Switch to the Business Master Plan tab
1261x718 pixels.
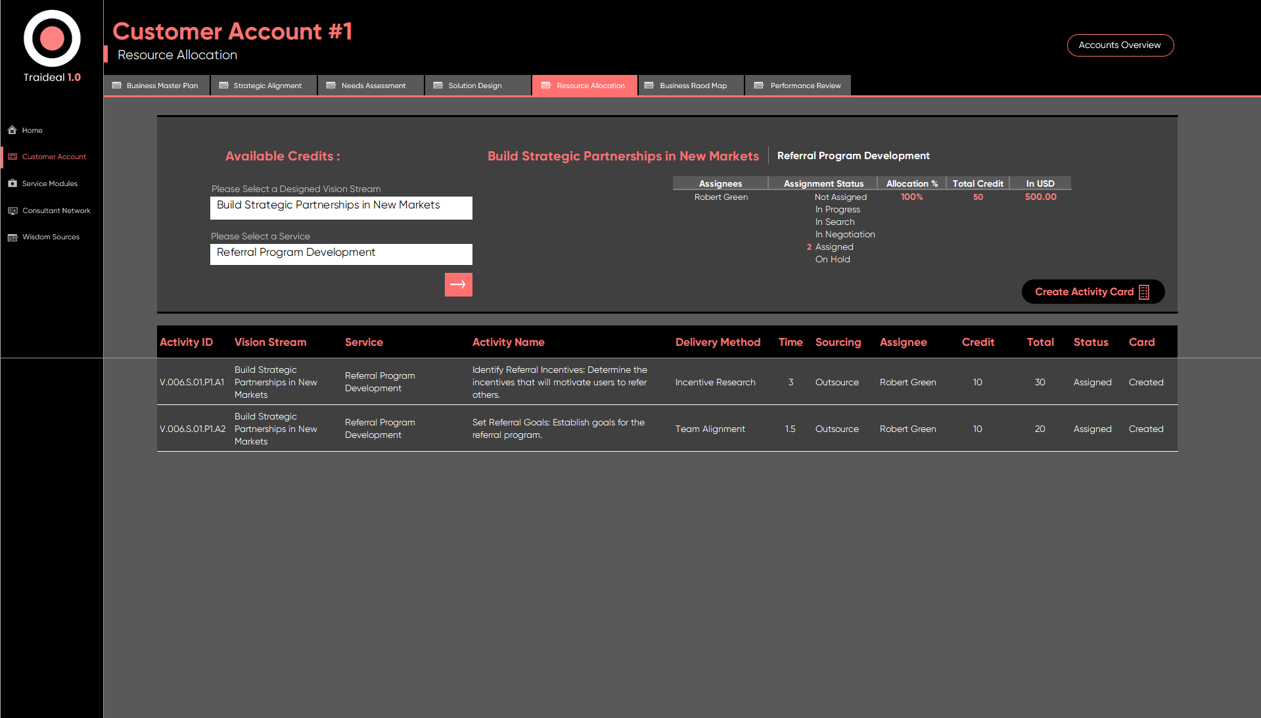pos(156,85)
